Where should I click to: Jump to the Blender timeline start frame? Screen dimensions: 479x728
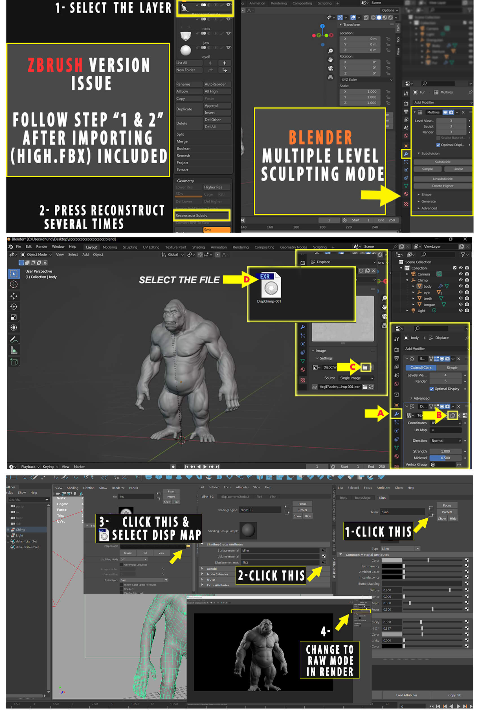186,467
